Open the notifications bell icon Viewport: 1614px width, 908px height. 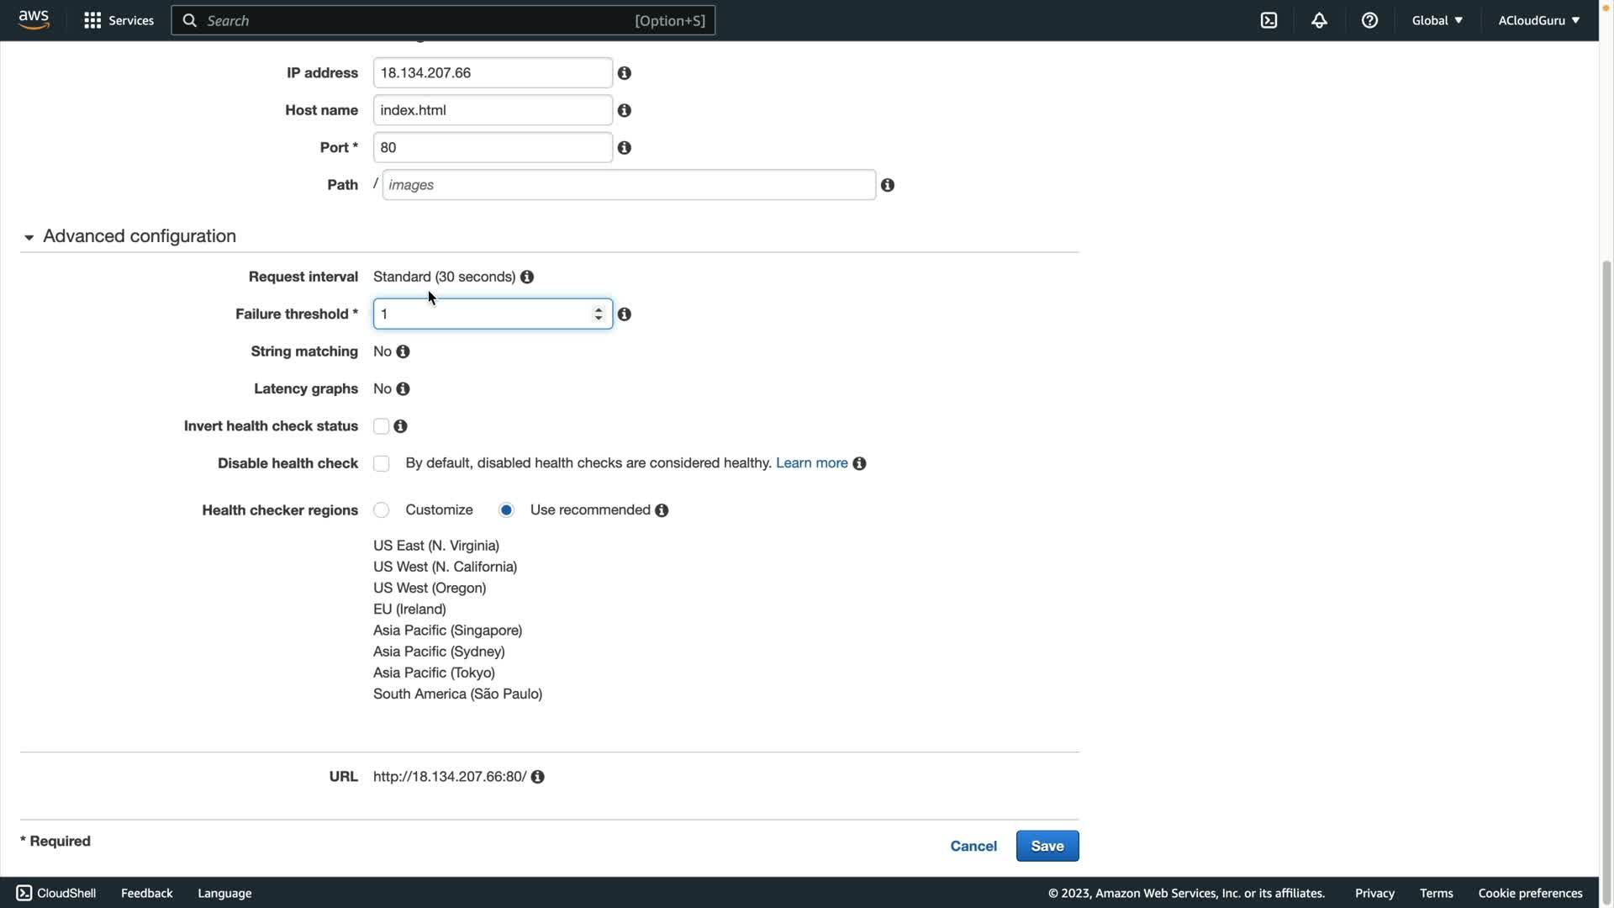coord(1319,20)
